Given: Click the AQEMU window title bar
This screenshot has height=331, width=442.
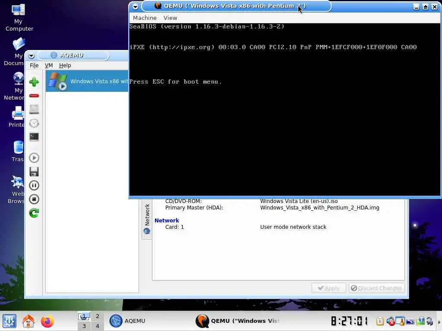Looking at the screenshot, I should [x=73, y=55].
